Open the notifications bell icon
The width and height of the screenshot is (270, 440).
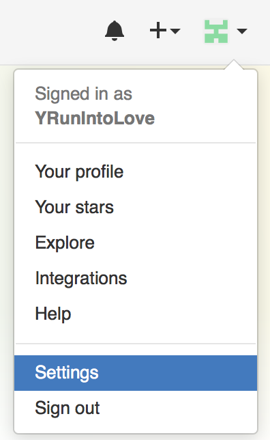[115, 31]
